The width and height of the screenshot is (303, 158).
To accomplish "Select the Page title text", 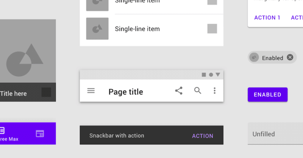I will (x=126, y=92).
